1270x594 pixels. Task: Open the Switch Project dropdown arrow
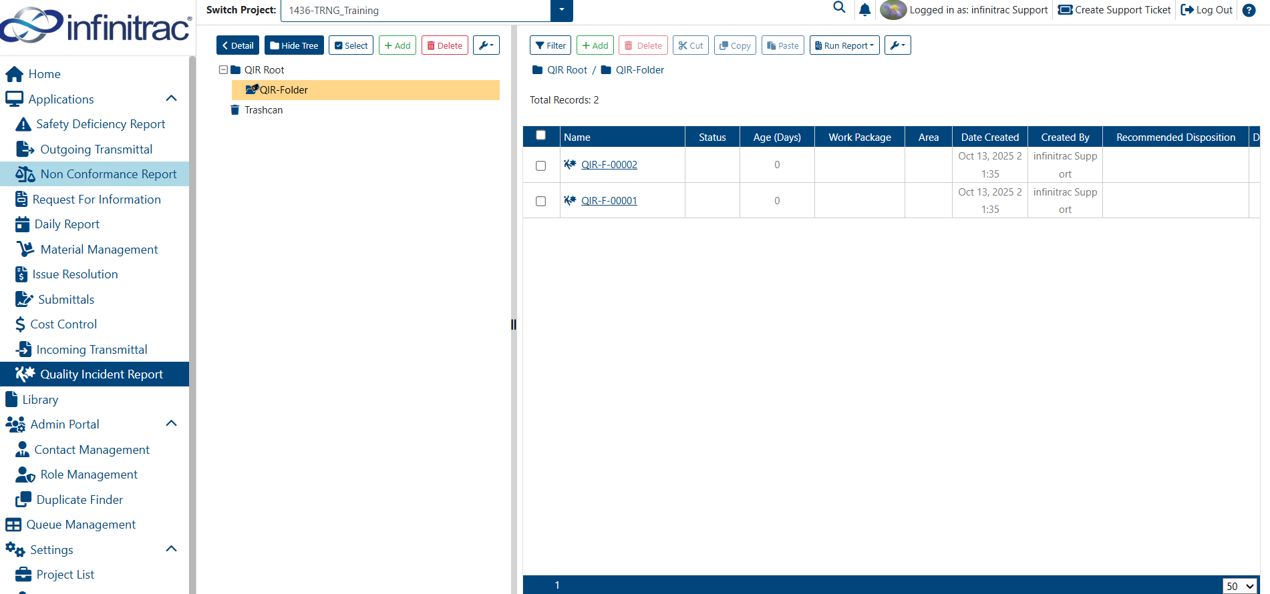562,10
